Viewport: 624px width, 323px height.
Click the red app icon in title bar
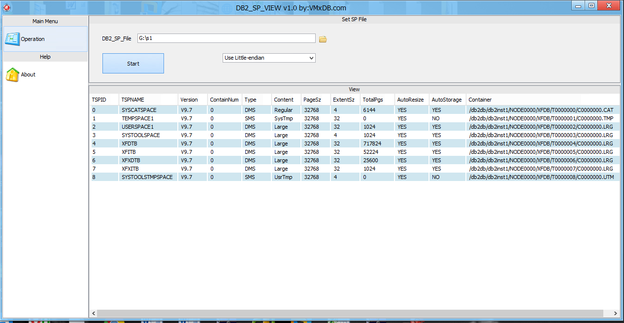tap(6, 7)
